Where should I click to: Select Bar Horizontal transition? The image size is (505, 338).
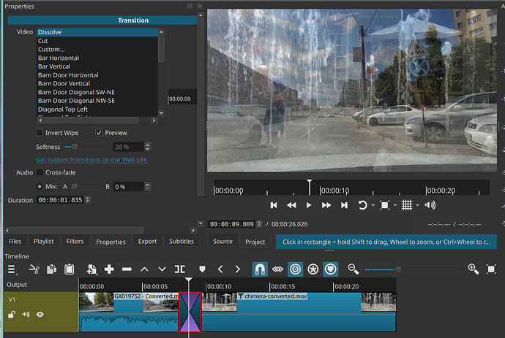click(x=97, y=58)
